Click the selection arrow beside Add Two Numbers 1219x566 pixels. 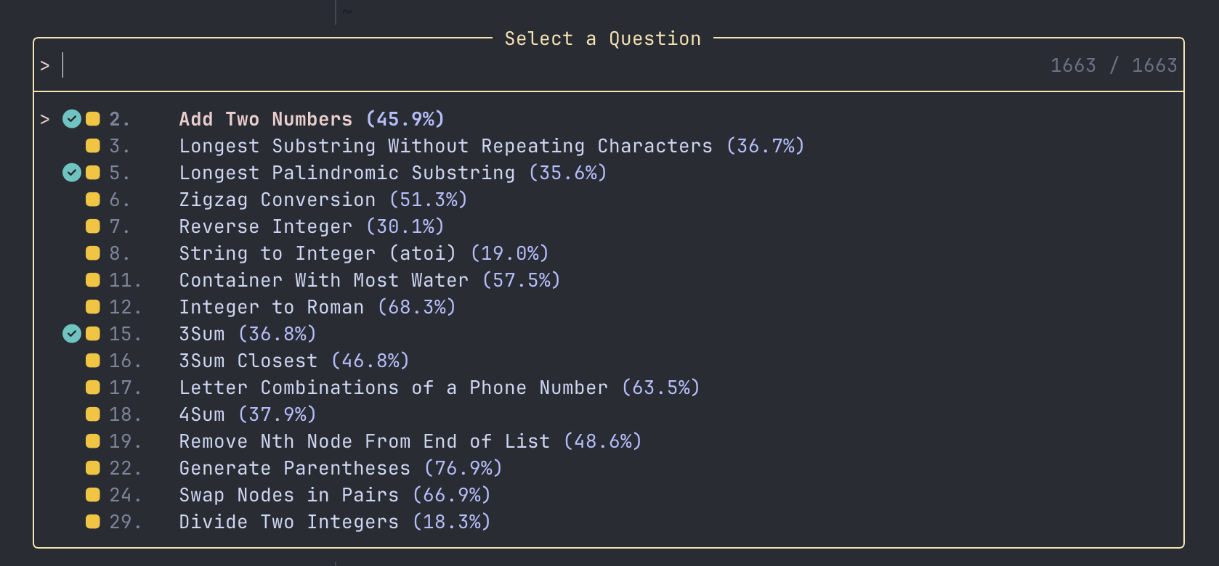click(45, 119)
